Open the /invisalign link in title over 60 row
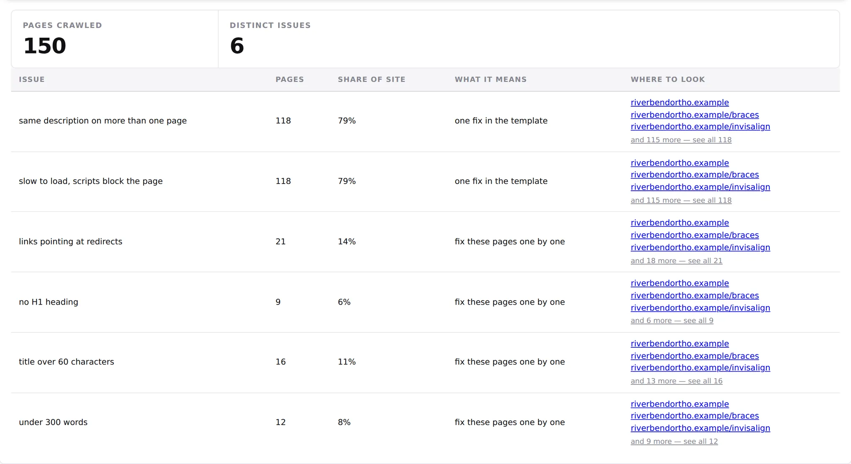Screen dimensions: 851x464 pyautogui.click(x=700, y=367)
